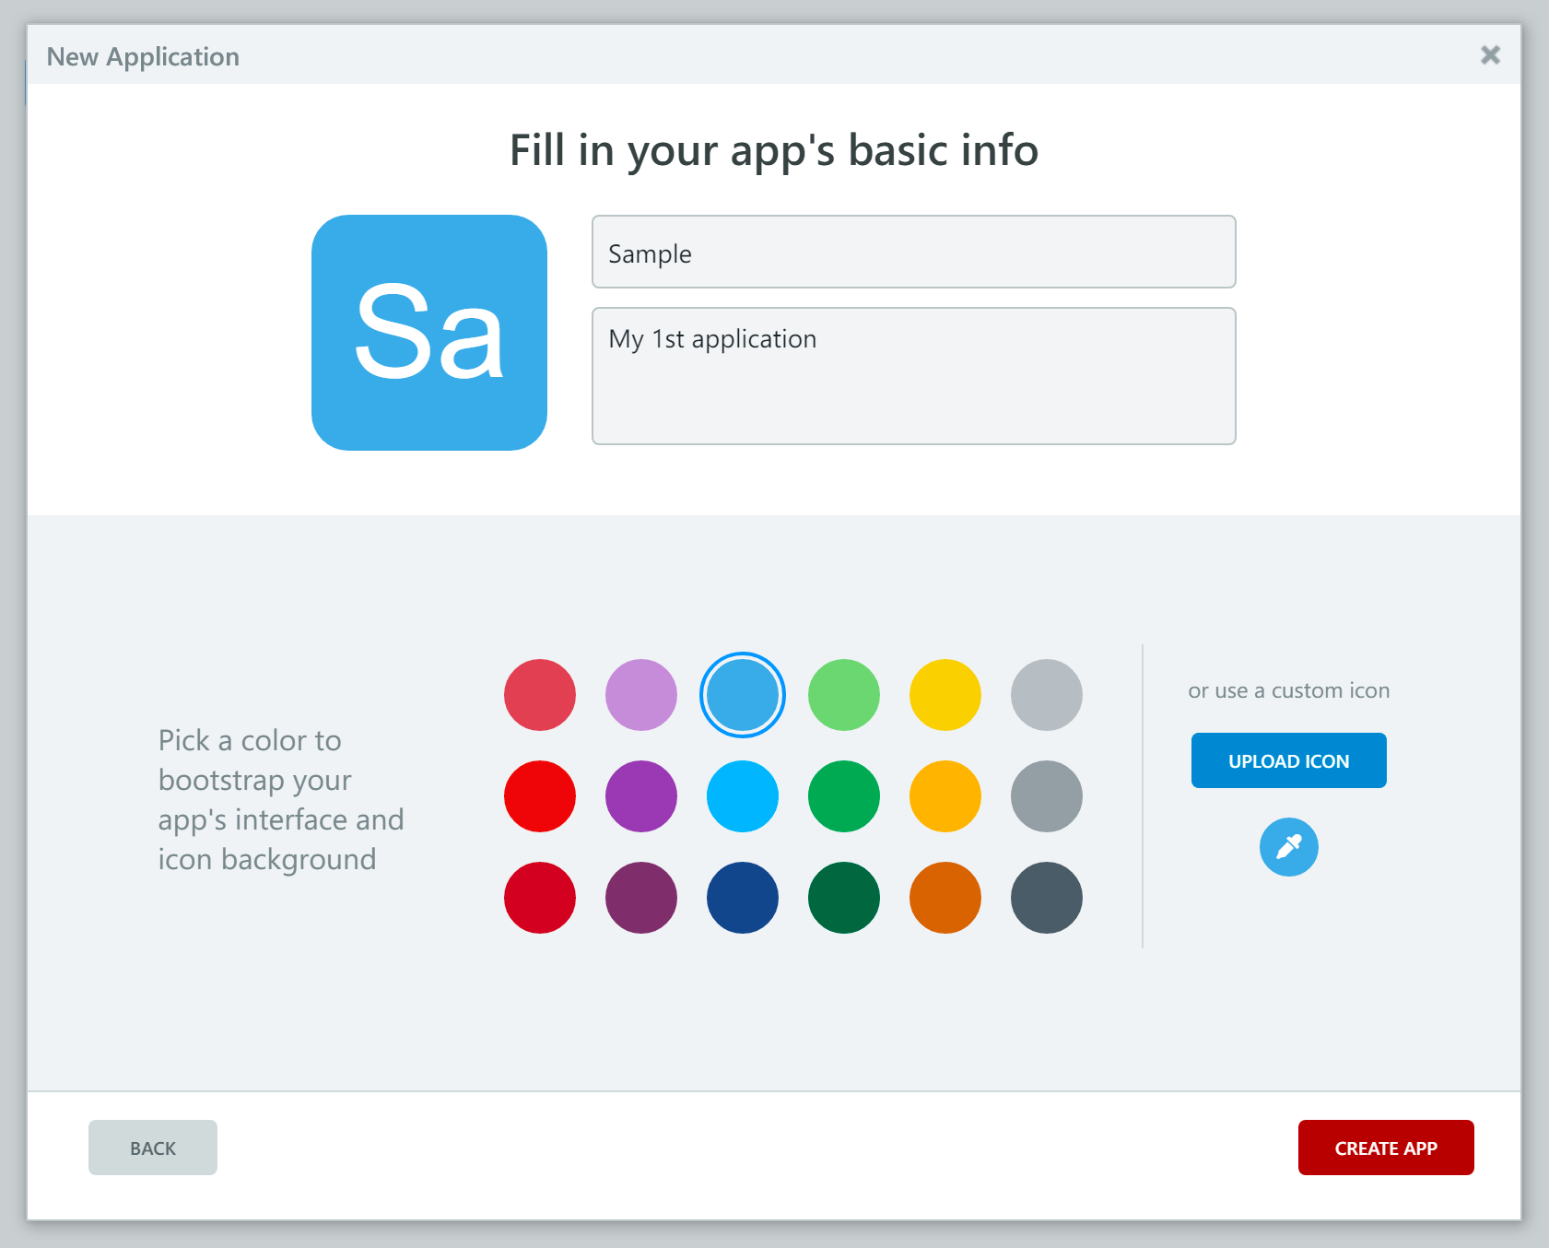Choose the dark navy blue swatch
This screenshot has width=1549, height=1248.
[743, 898]
